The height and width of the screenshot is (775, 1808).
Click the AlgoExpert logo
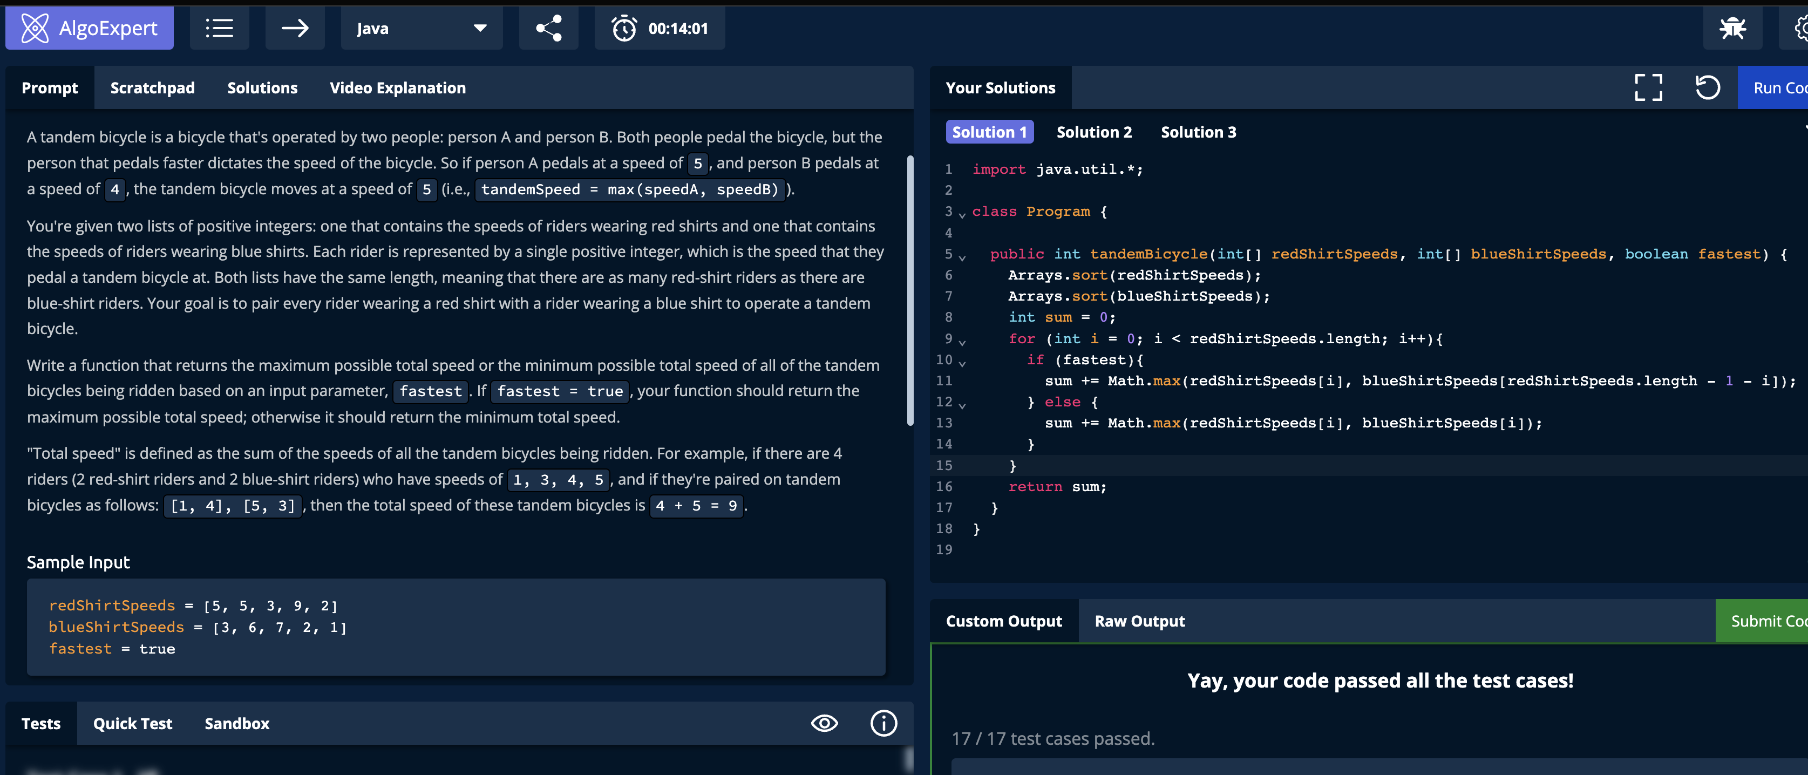(x=89, y=28)
